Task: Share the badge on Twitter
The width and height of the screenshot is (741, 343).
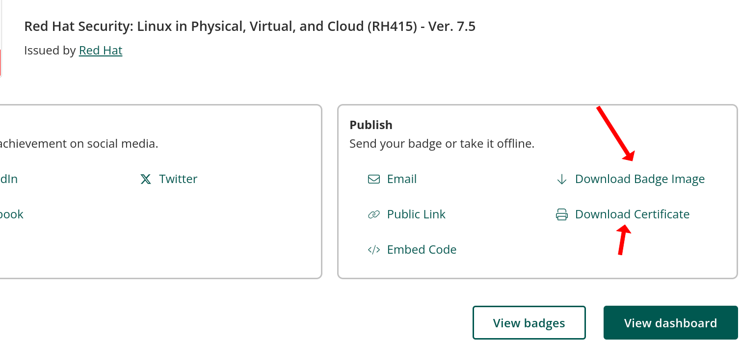Action: [x=178, y=179]
